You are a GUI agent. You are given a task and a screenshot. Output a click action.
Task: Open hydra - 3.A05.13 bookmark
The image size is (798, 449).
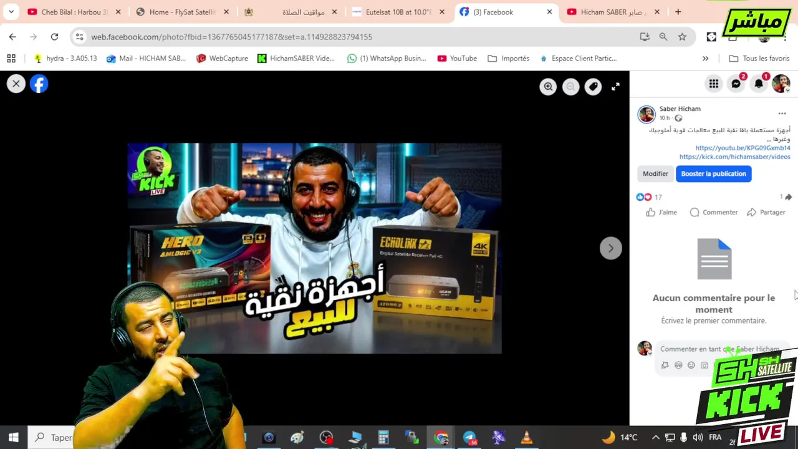click(x=65, y=59)
